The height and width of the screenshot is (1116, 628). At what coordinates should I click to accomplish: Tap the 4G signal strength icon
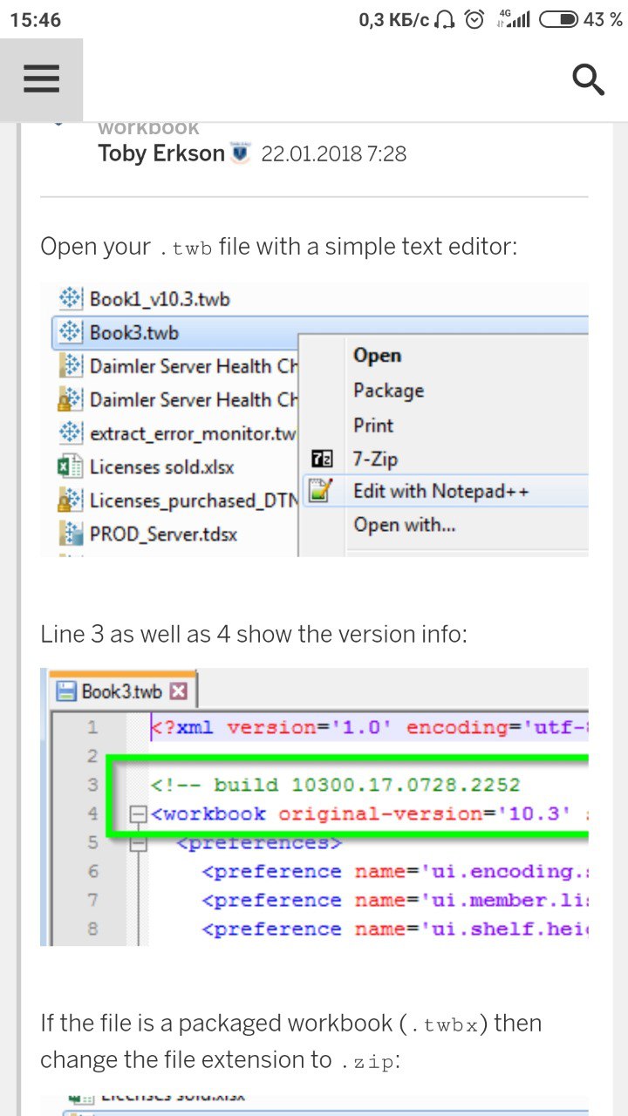514,19
